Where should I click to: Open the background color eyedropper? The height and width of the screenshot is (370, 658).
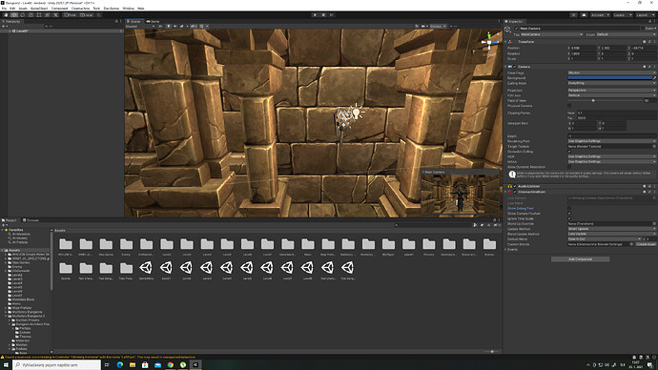click(x=654, y=77)
